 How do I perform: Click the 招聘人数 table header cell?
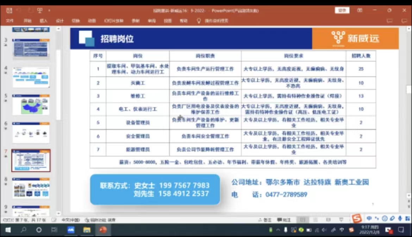point(361,56)
